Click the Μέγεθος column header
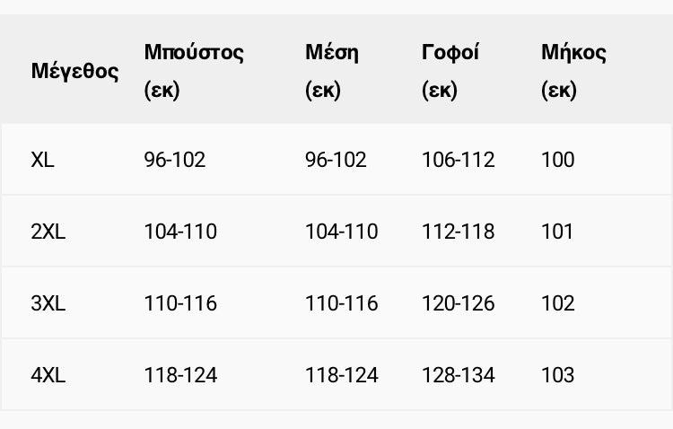Image resolution: width=673 pixels, height=429 pixels. [74, 71]
